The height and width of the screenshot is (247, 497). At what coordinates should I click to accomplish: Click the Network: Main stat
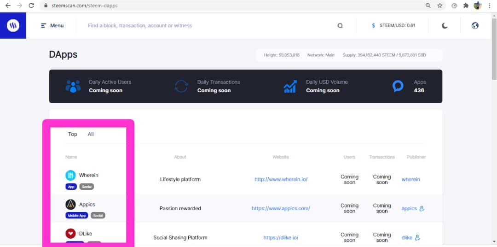[321, 55]
